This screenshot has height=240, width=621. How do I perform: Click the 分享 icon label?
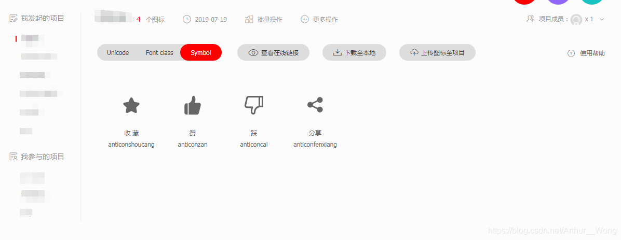click(x=315, y=133)
